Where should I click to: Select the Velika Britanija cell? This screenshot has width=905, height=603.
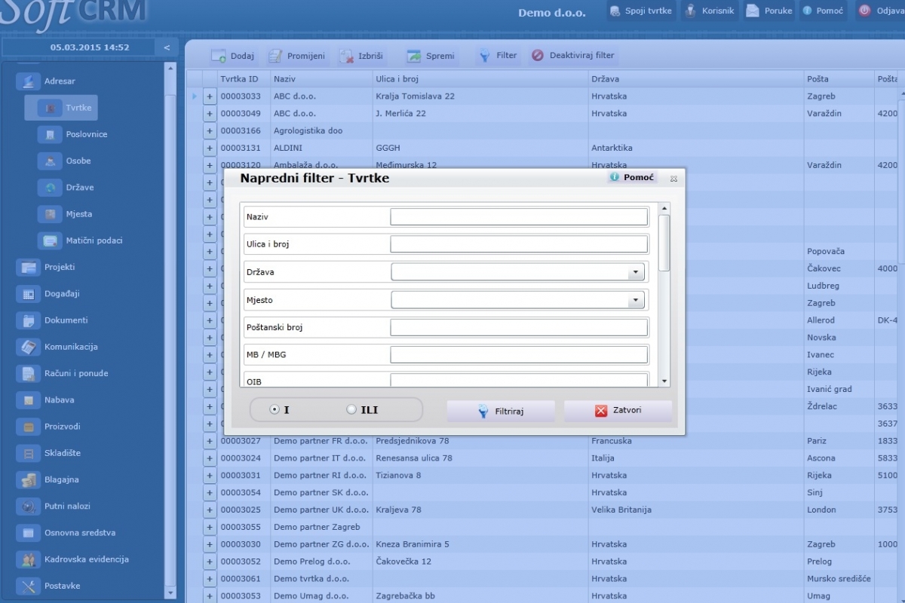click(x=696, y=510)
